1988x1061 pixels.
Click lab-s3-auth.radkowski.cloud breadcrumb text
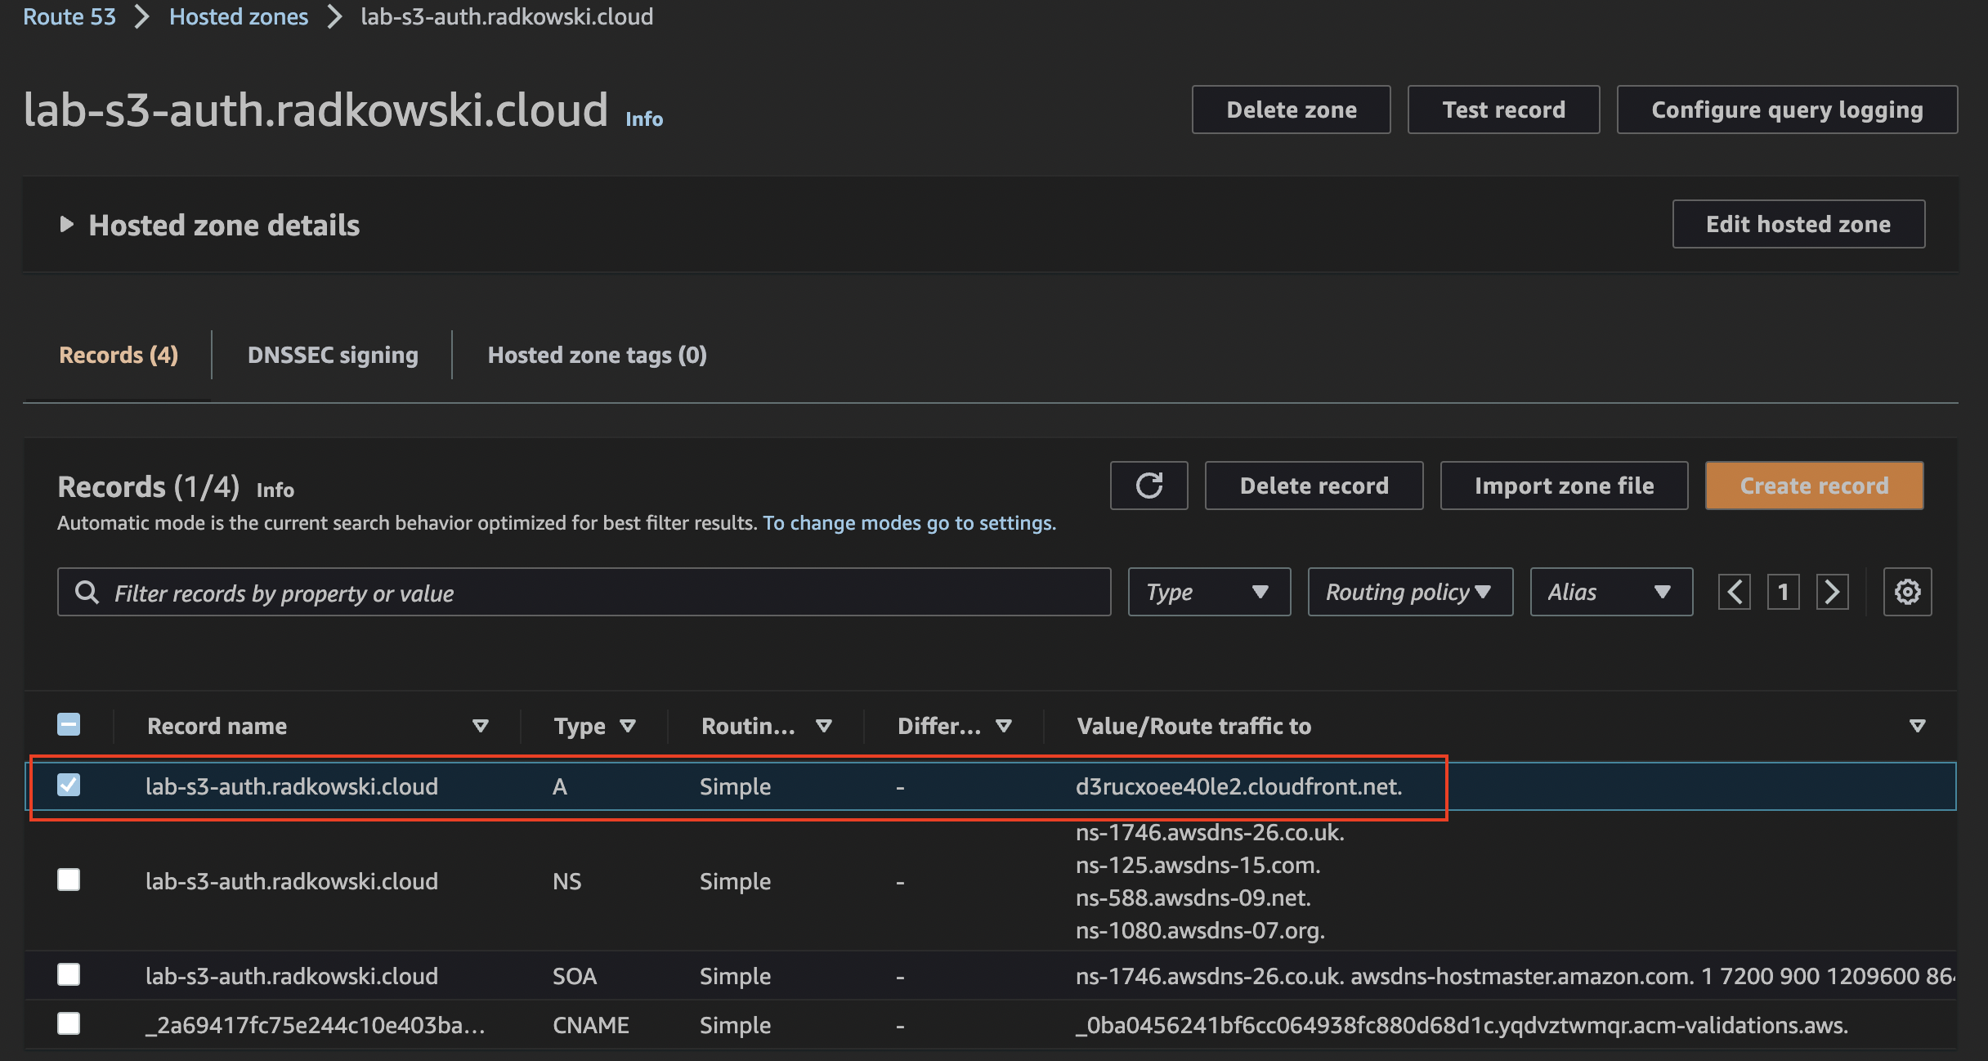[x=507, y=16]
